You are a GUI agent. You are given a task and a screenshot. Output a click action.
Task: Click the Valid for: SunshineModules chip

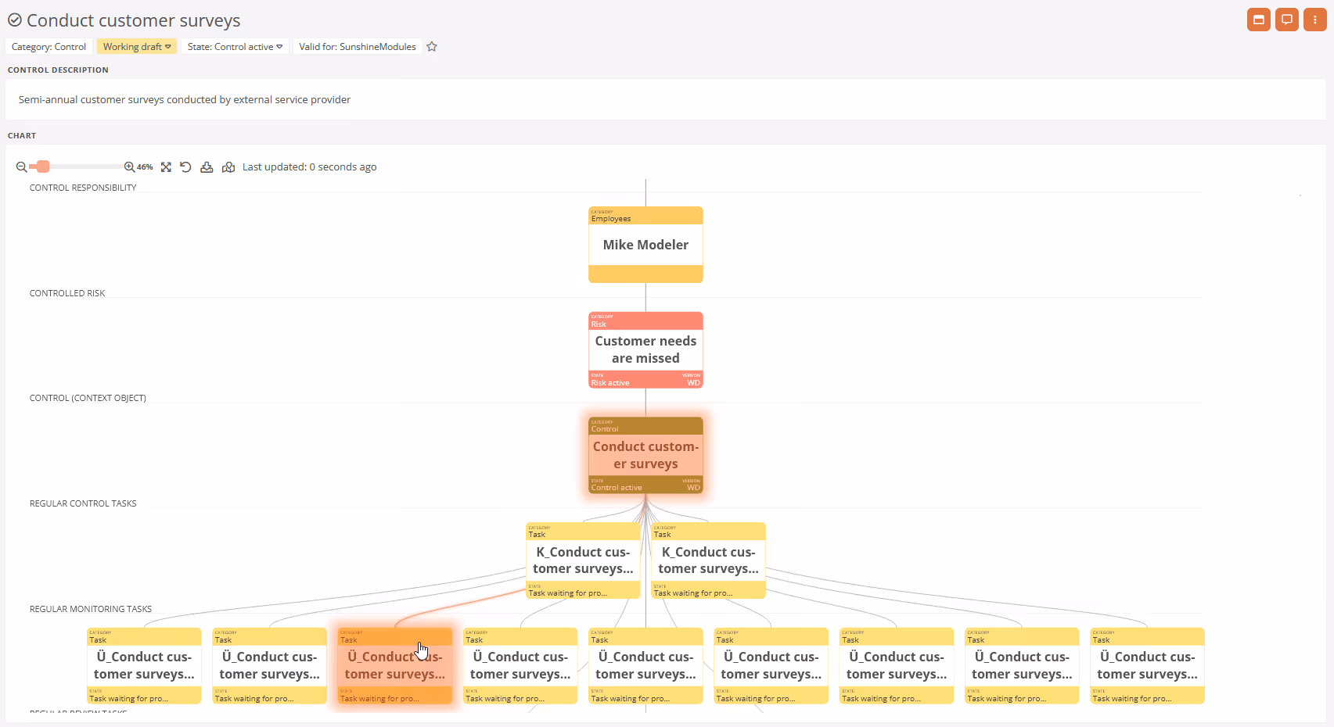click(358, 47)
